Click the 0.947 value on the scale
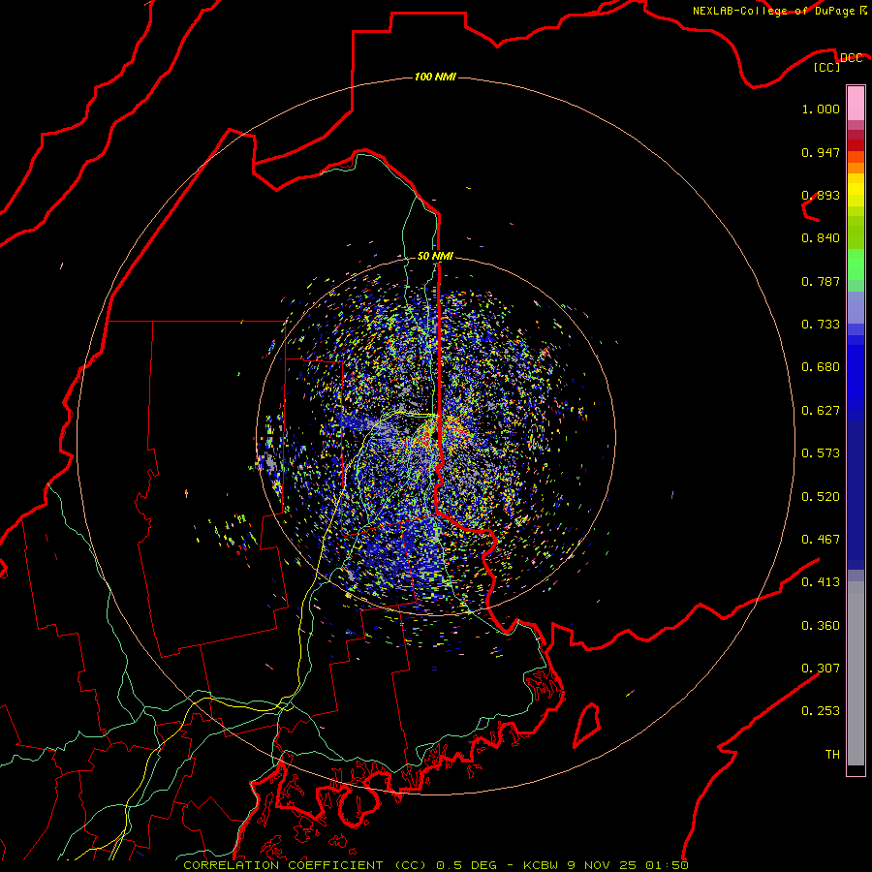The height and width of the screenshot is (872, 872). 821,152
